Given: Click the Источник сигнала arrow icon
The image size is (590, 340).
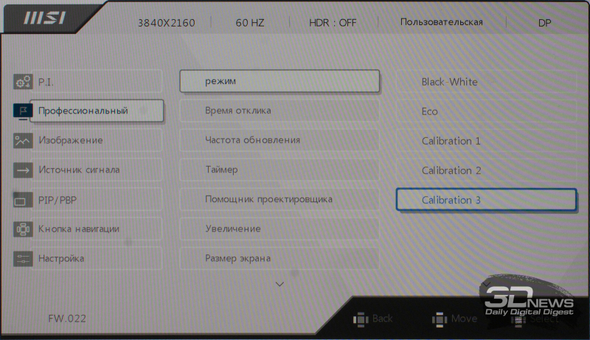Looking at the screenshot, I should pyautogui.click(x=23, y=170).
